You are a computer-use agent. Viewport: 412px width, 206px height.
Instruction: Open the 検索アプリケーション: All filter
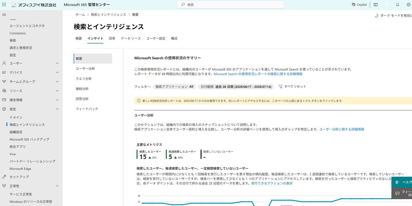(174, 87)
